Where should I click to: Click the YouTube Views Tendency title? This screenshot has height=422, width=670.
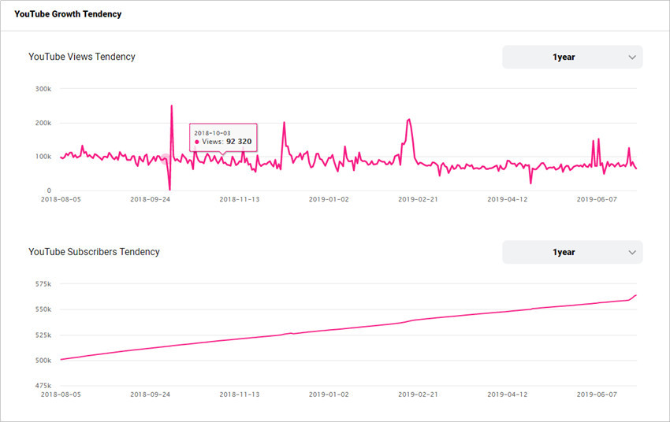pos(82,57)
